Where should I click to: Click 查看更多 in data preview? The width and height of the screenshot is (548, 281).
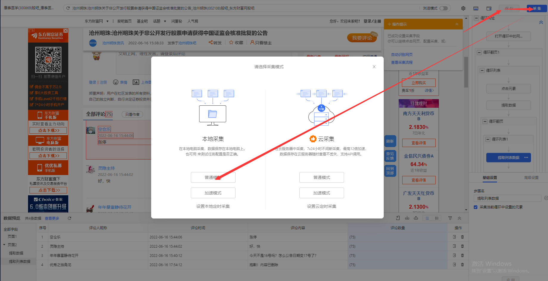coord(52,218)
